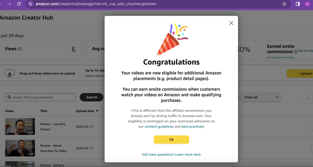This screenshot has height=167, width=313.
Task: Click the yellow Ok button
Action: tap(171, 140)
